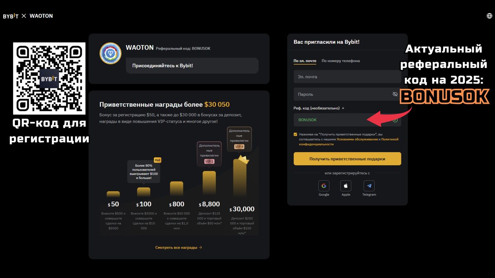This screenshot has height=278, width=495.
Task: Click the $50 reward bar
Action: click(x=113, y=194)
